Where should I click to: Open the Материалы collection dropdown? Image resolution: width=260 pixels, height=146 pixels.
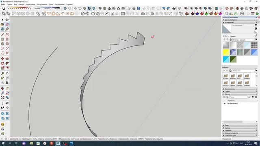click(x=243, y=71)
